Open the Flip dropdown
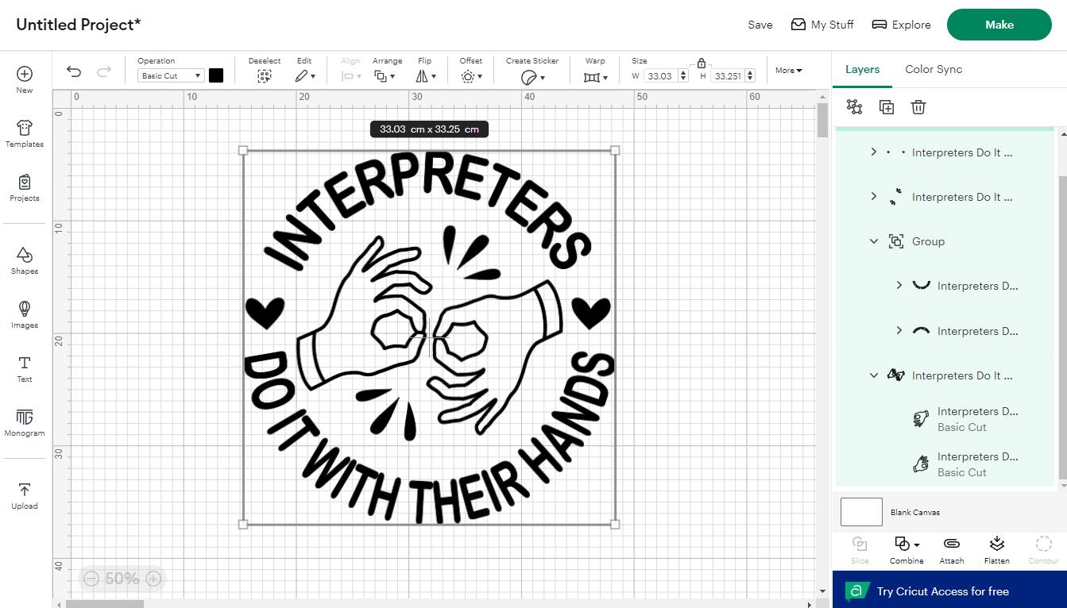Viewport: 1067px width, 608px height. tap(426, 76)
